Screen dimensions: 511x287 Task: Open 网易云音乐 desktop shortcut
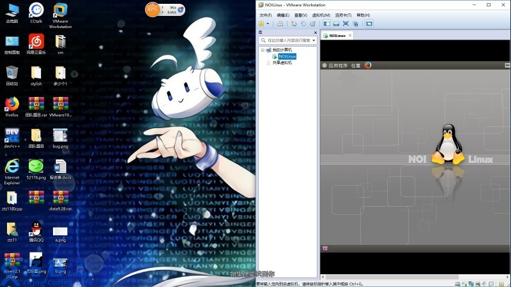pos(36,44)
